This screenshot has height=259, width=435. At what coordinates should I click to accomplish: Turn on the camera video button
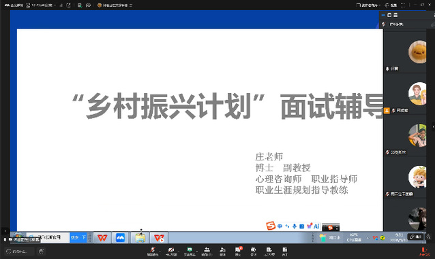[x=171, y=252]
